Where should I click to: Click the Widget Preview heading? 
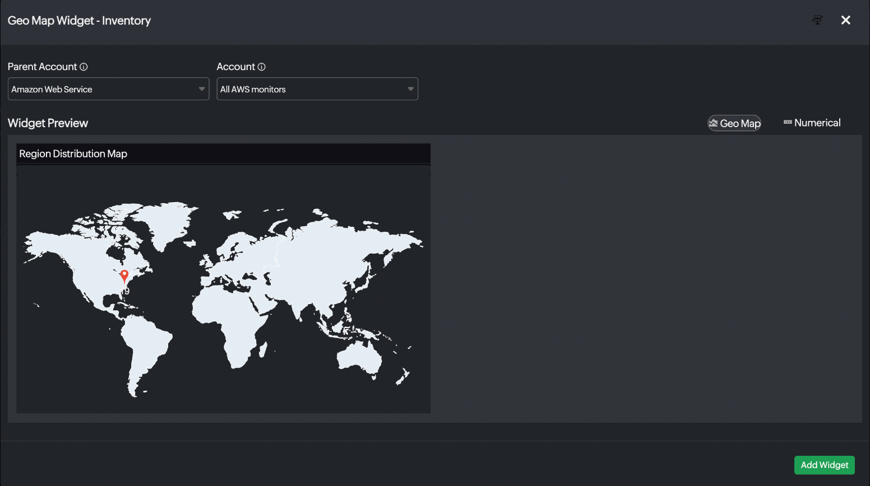tap(48, 123)
